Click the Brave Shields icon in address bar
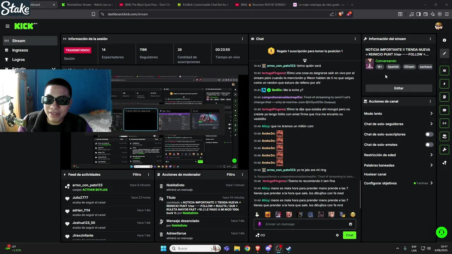 coord(340,14)
